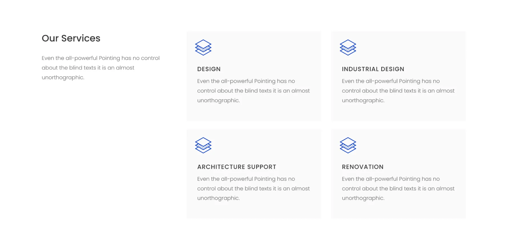Click the paragraph text under RENOVATION
Image resolution: width=508 pixels, height=242 pixels.
[398, 188]
